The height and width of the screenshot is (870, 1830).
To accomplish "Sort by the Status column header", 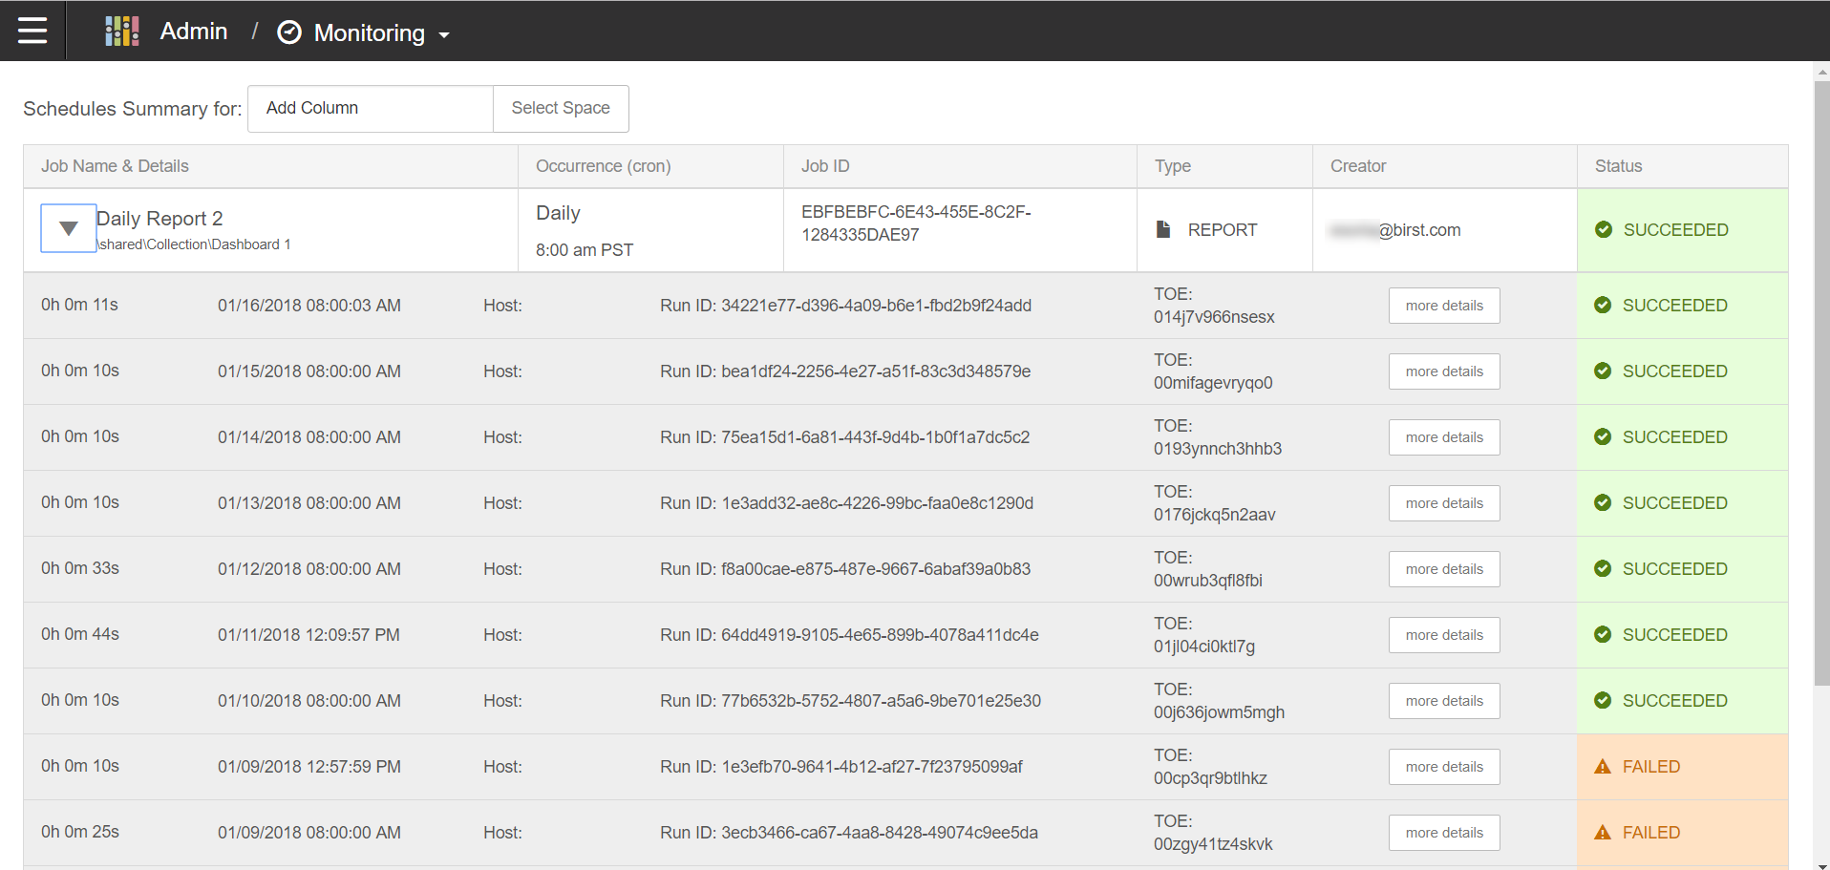I will 1618,166.
